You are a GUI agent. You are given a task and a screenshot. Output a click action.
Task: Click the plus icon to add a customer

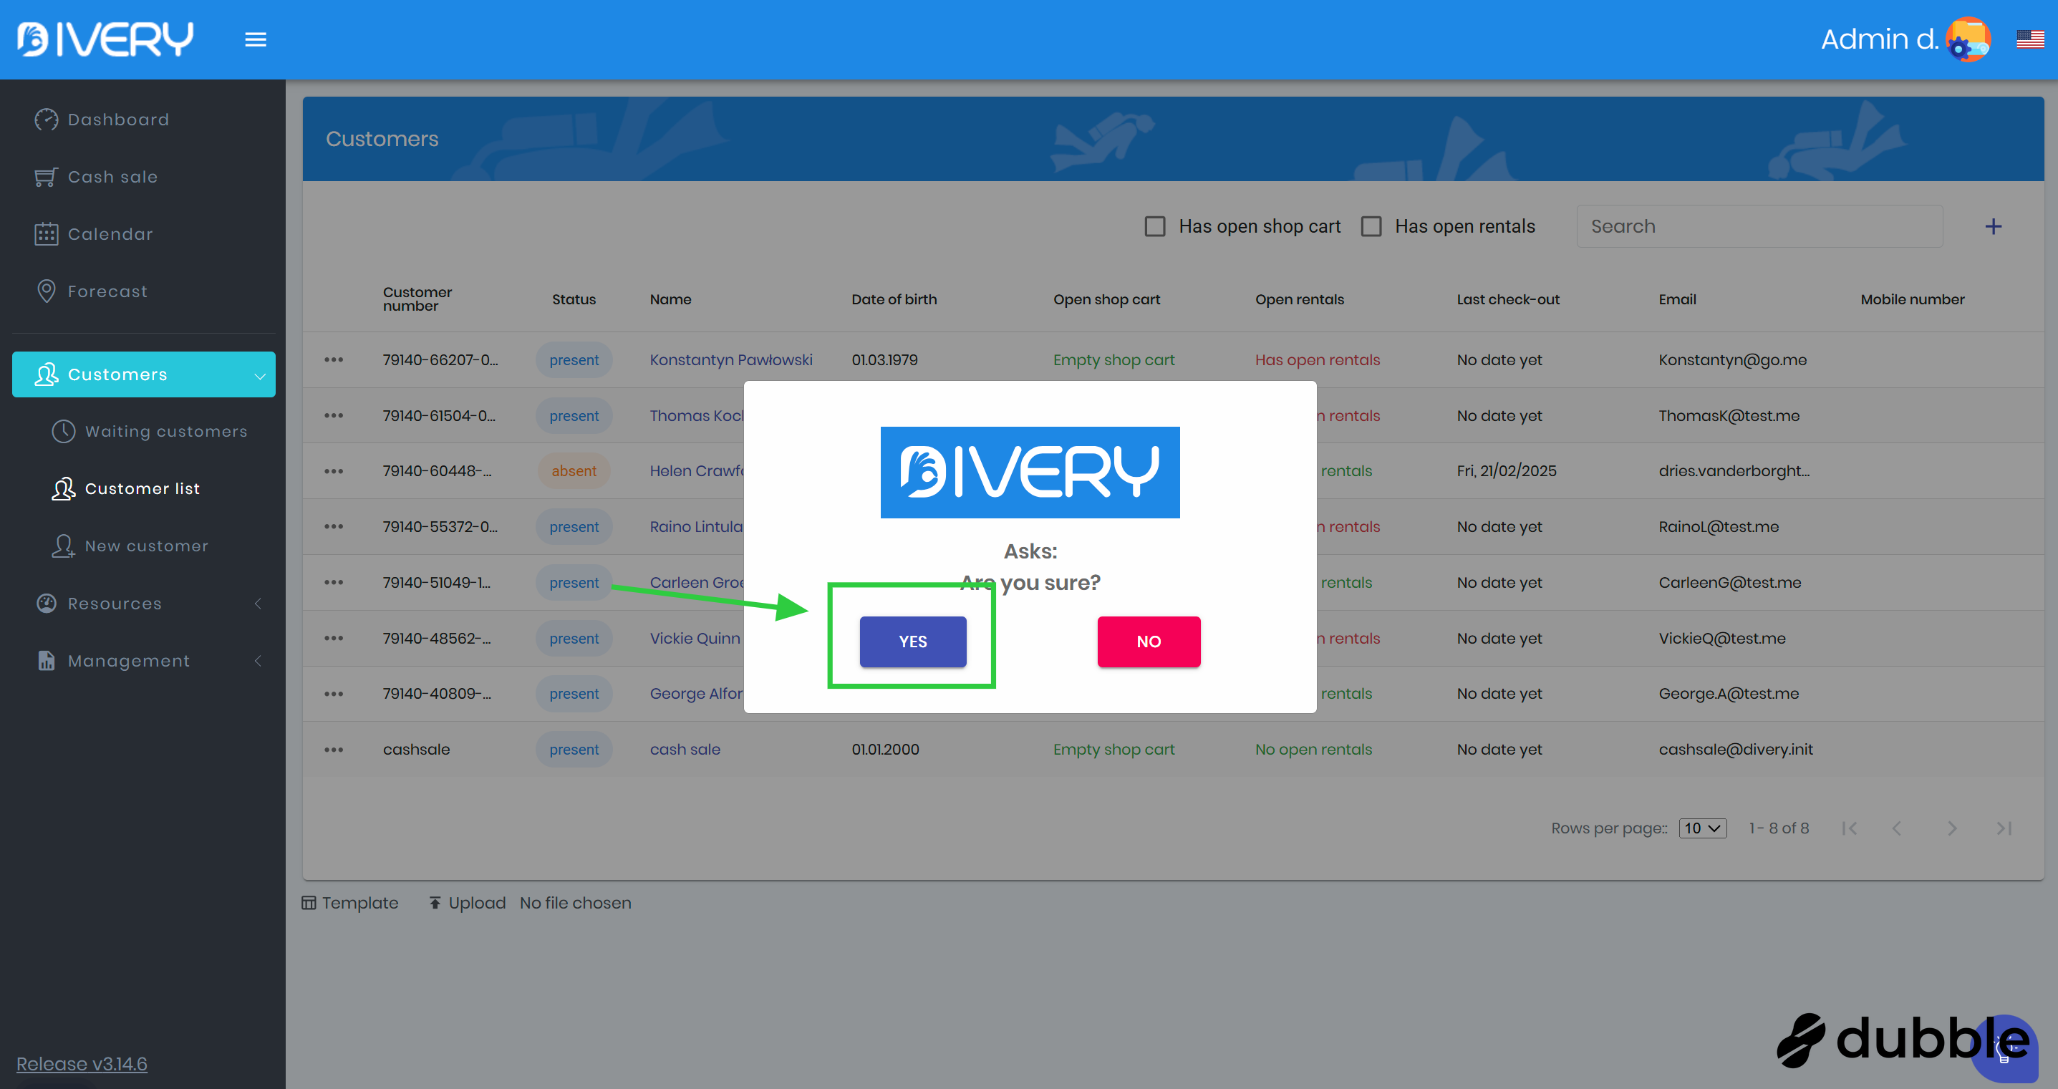1993,226
